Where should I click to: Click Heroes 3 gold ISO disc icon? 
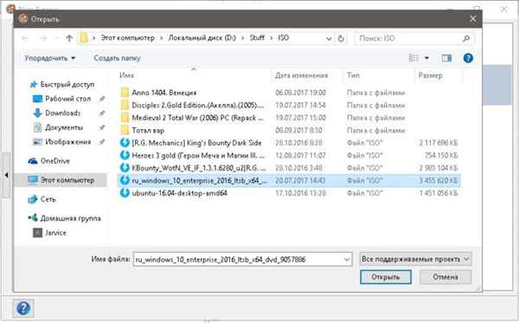(125, 155)
